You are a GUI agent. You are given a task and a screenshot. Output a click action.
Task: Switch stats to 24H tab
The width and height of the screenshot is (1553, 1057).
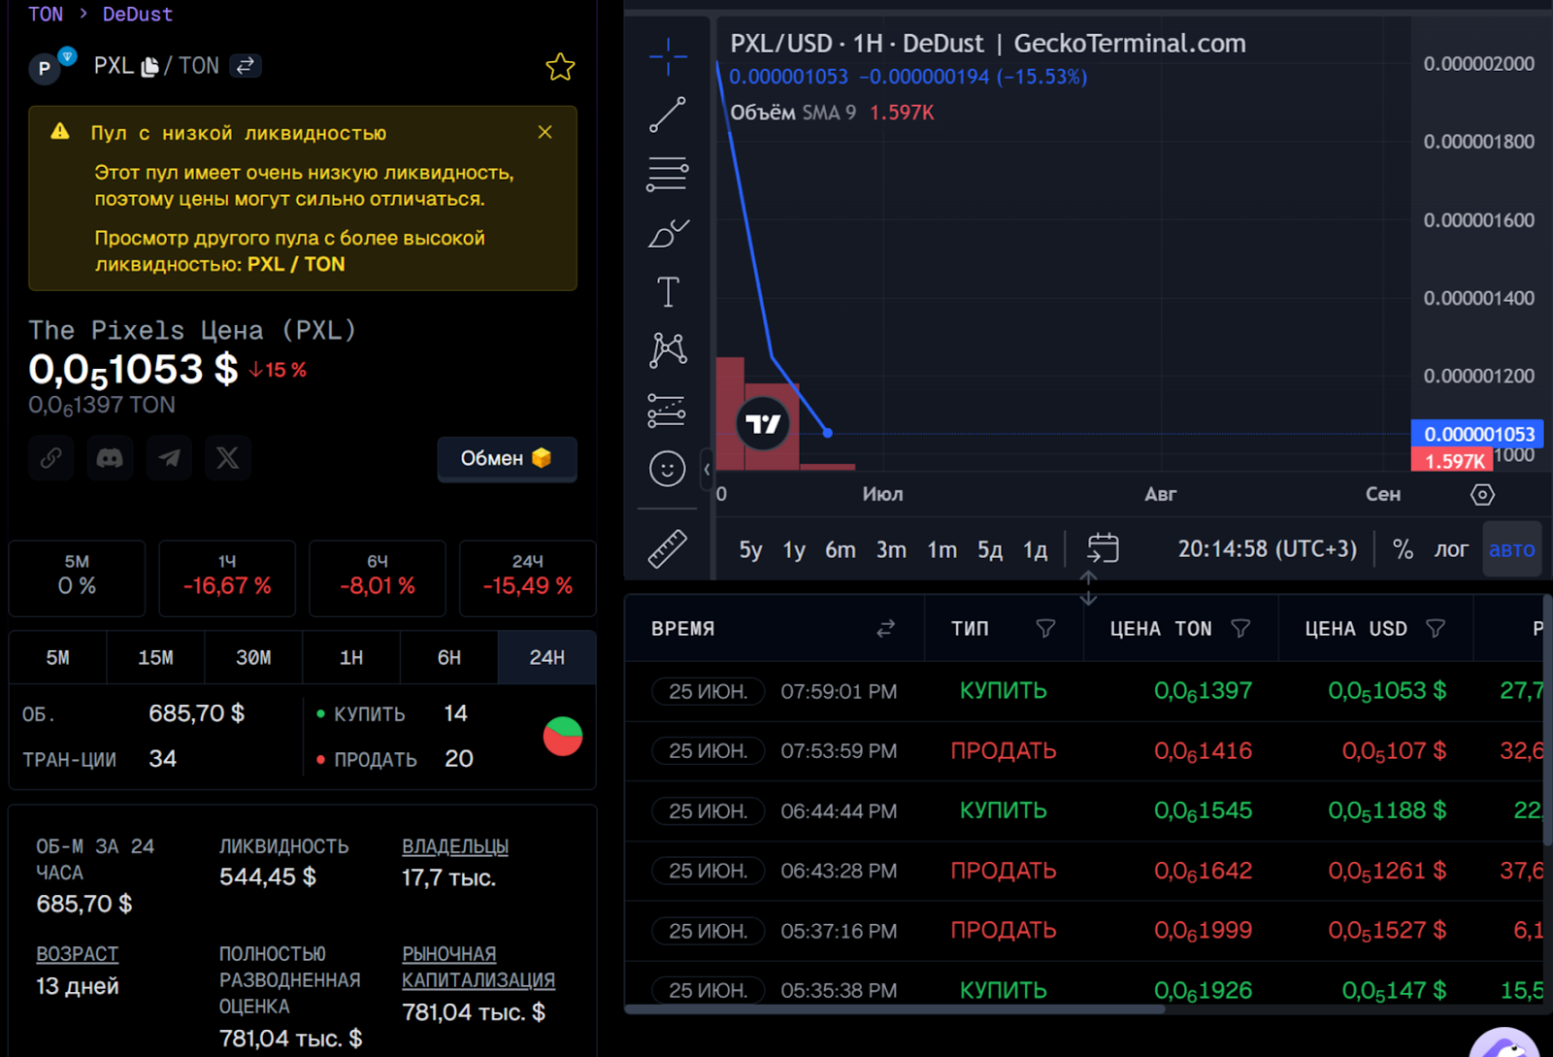(546, 657)
